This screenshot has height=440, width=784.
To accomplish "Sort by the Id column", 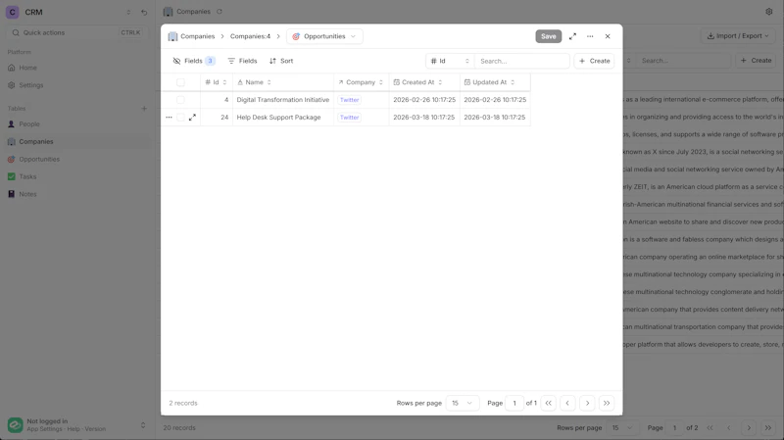I will click(x=216, y=82).
